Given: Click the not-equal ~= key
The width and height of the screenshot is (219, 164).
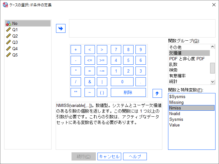Looking at the screenshot, I should point(102,71).
